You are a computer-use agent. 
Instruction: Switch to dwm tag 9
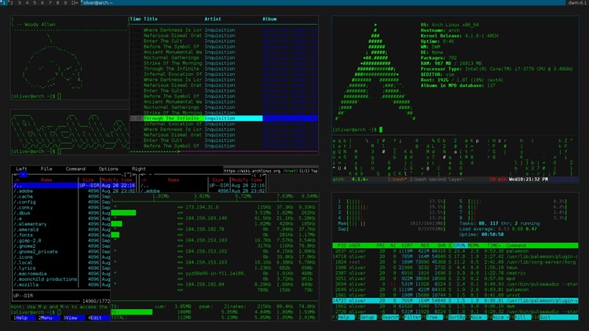tap(65, 2)
